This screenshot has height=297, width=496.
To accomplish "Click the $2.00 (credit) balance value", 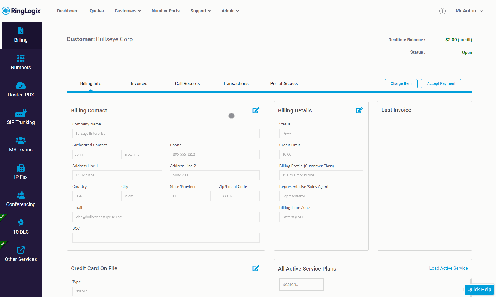I will (459, 40).
